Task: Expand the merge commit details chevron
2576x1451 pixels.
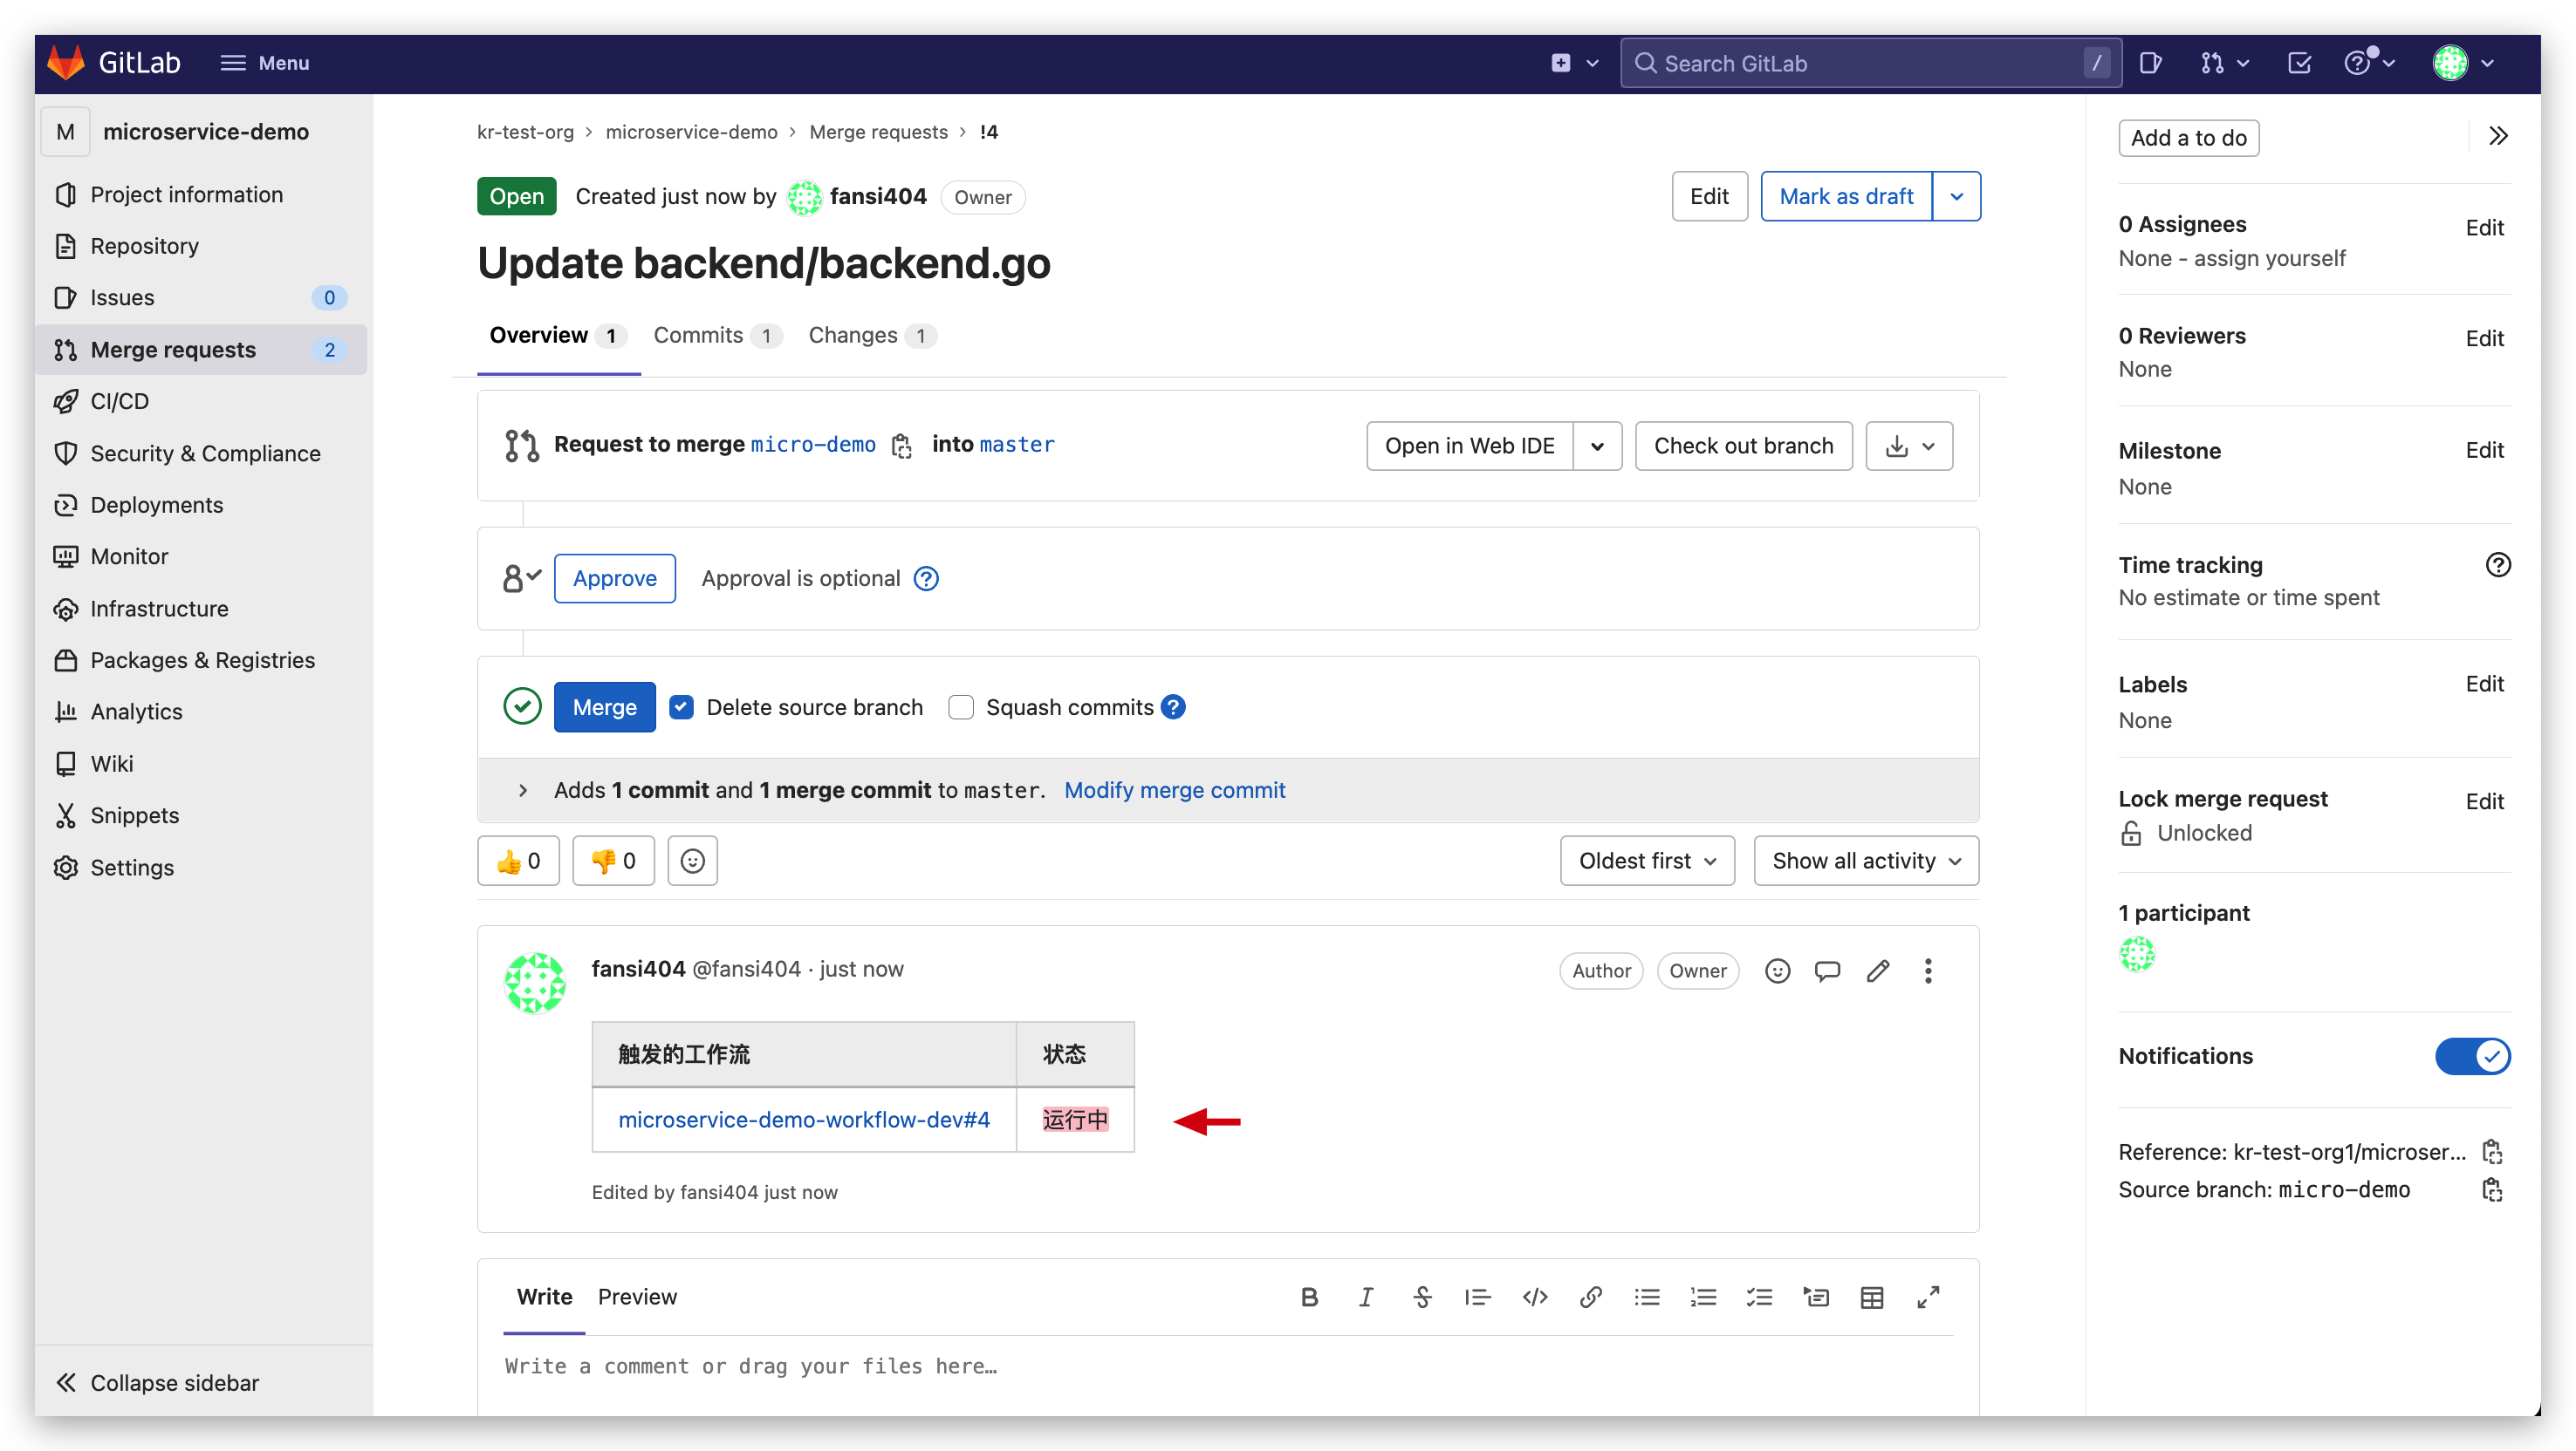Action: coord(522,790)
